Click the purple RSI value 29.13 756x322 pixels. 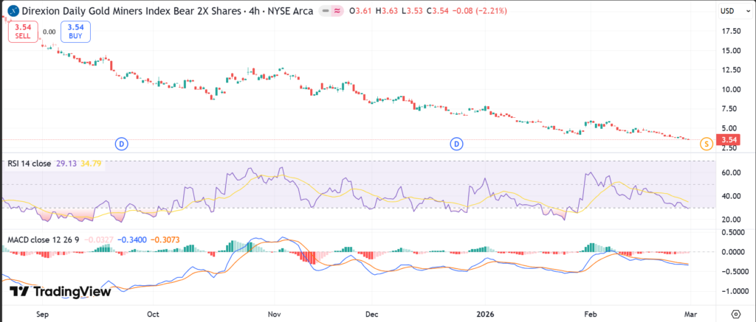pyautogui.click(x=66, y=163)
